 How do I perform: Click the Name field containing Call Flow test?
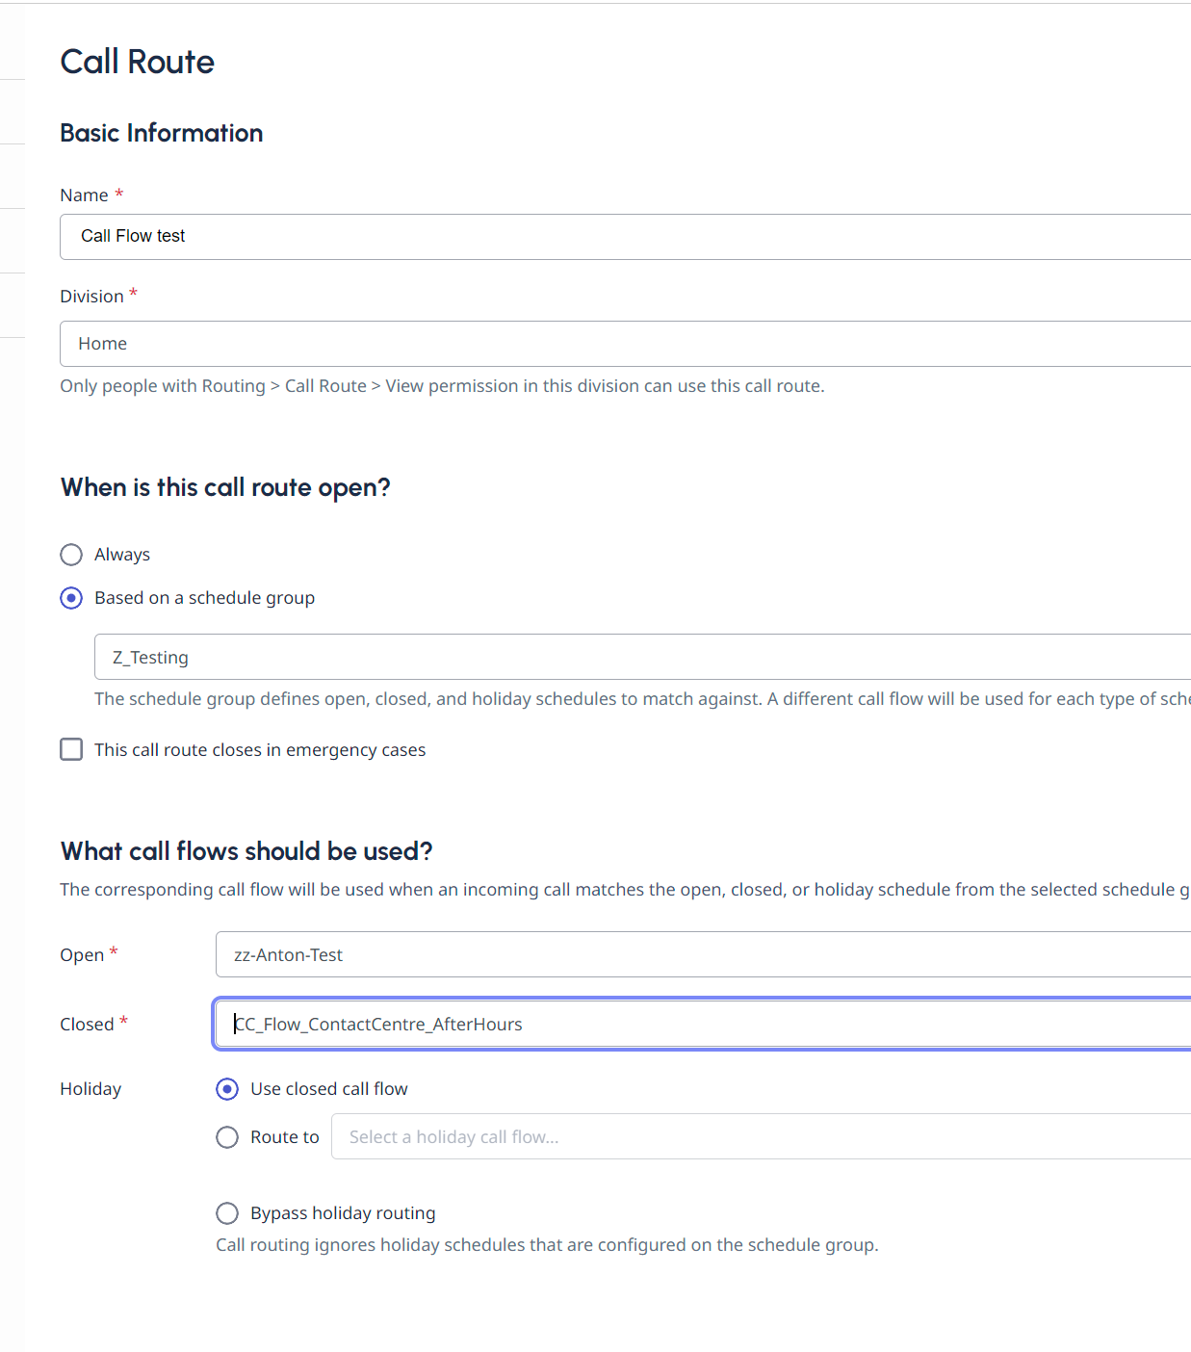point(626,237)
